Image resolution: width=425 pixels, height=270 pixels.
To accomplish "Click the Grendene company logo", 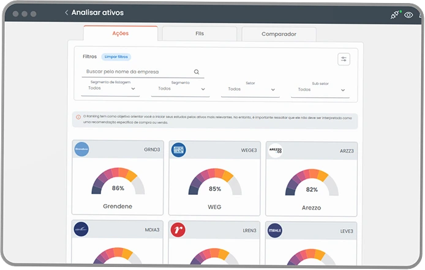I will [81, 149].
